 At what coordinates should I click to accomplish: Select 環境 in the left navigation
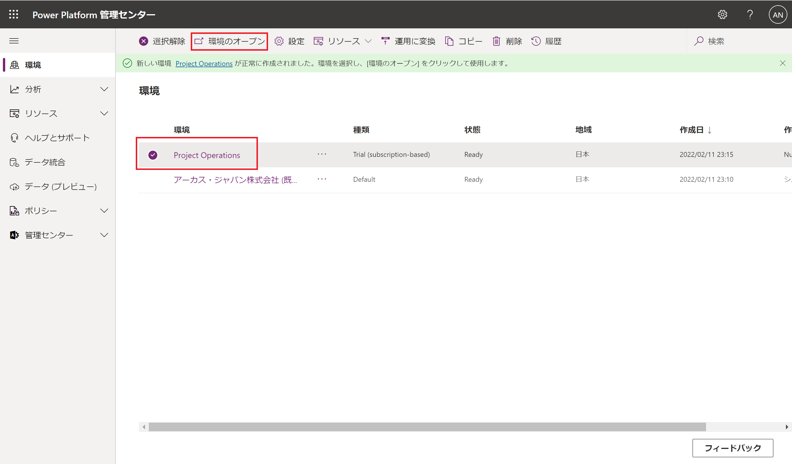pyautogui.click(x=58, y=65)
